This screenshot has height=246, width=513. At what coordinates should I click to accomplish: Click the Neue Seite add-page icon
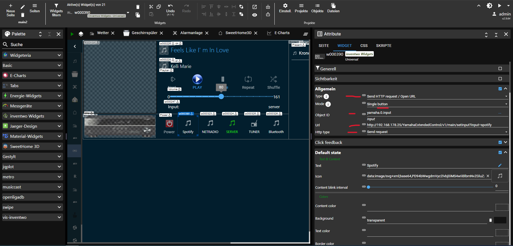11,6
